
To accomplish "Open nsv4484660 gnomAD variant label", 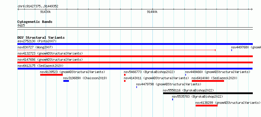I will pyautogui.click(x=218, y=72).
